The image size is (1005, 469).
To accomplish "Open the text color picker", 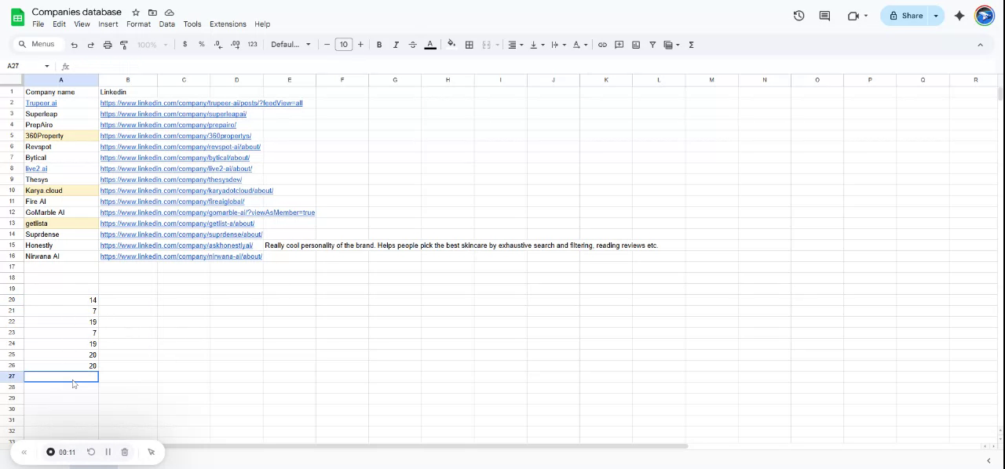I will tap(430, 45).
